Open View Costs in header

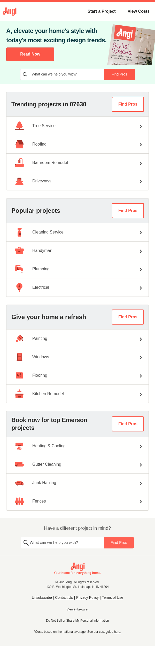tap(138, 11)
